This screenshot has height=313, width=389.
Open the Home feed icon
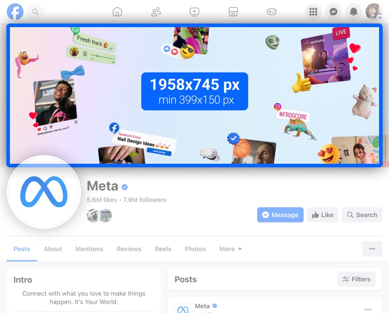[117, 12]
